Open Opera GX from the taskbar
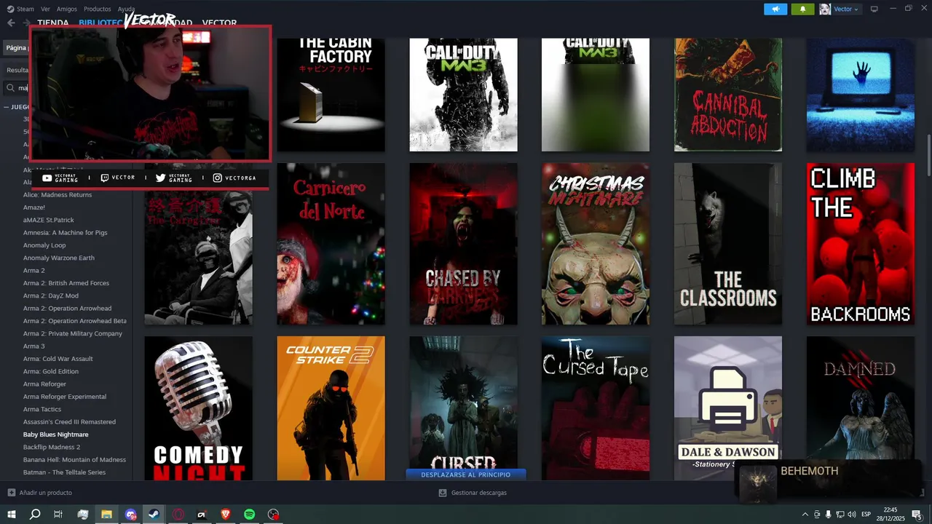 [178, 514]
